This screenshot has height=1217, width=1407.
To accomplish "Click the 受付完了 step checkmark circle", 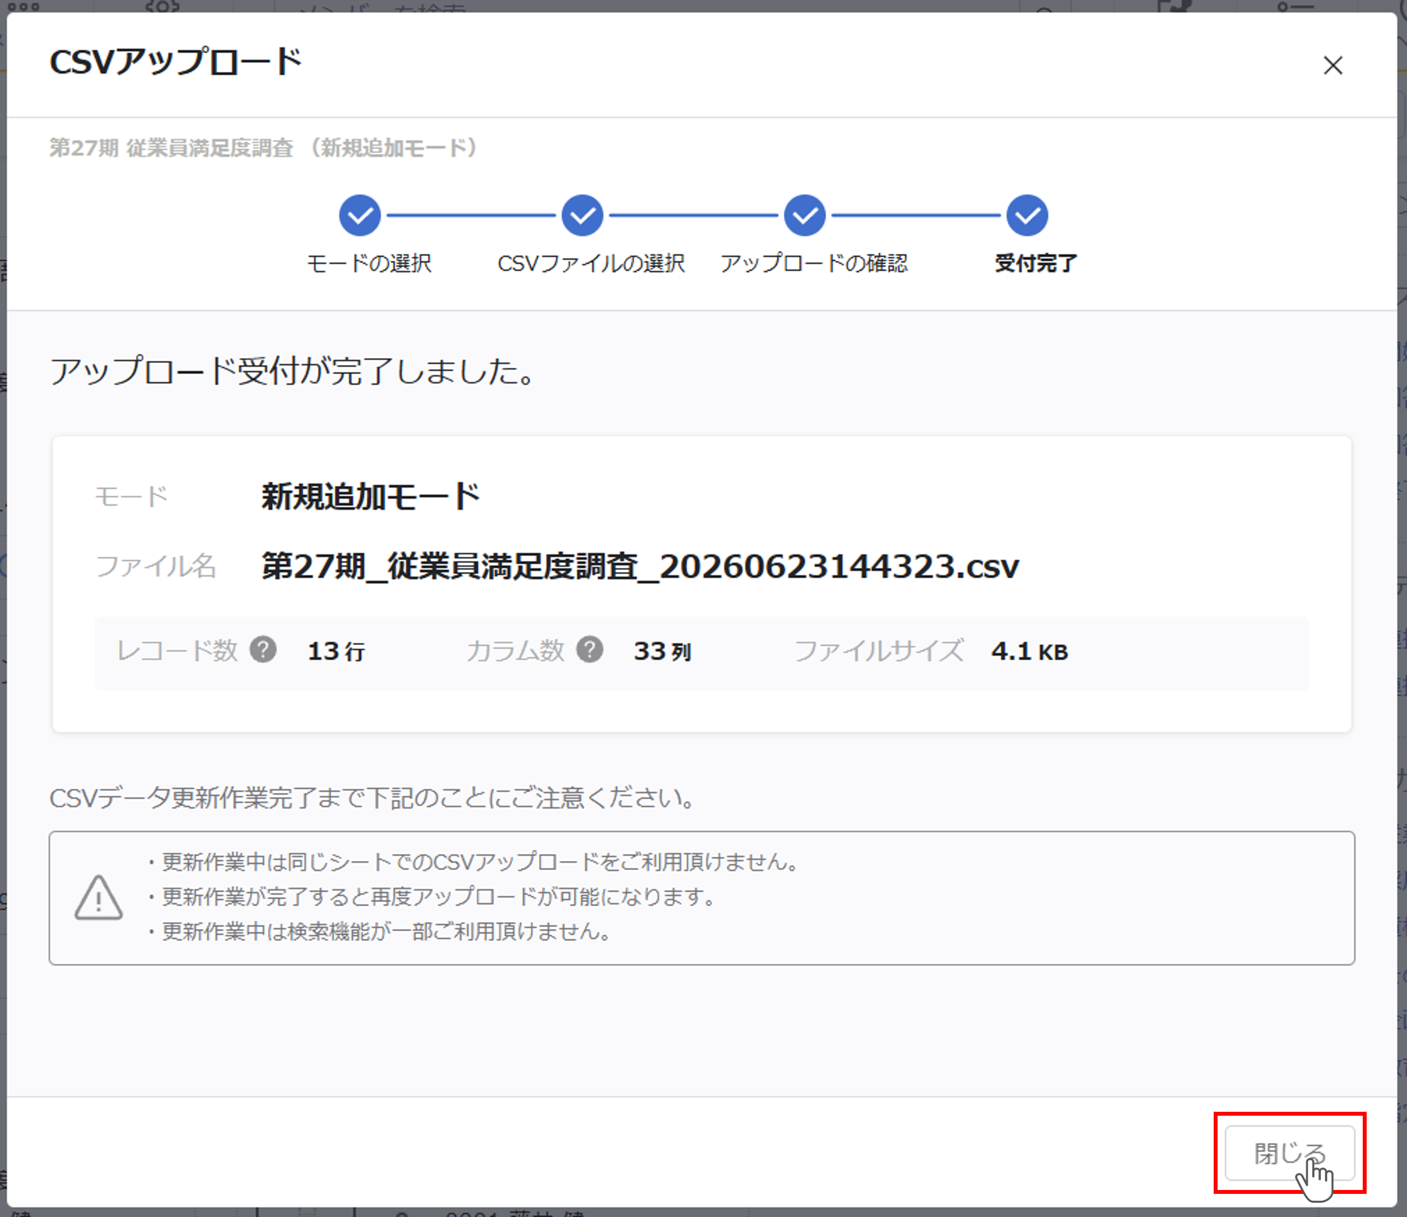I will [x=1027, y=216].
